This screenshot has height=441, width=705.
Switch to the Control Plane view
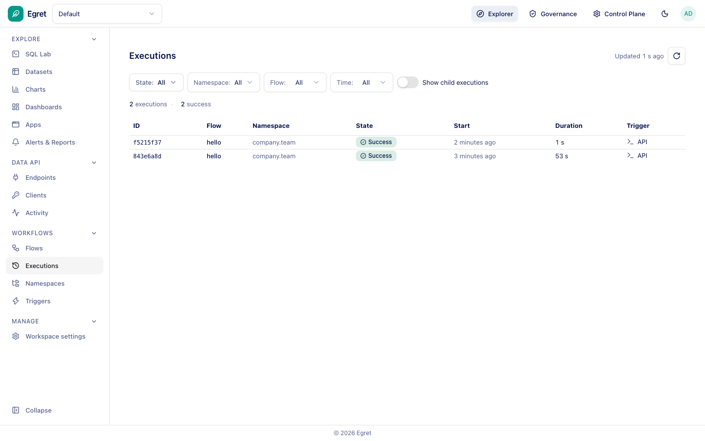[x=619, y=14]
